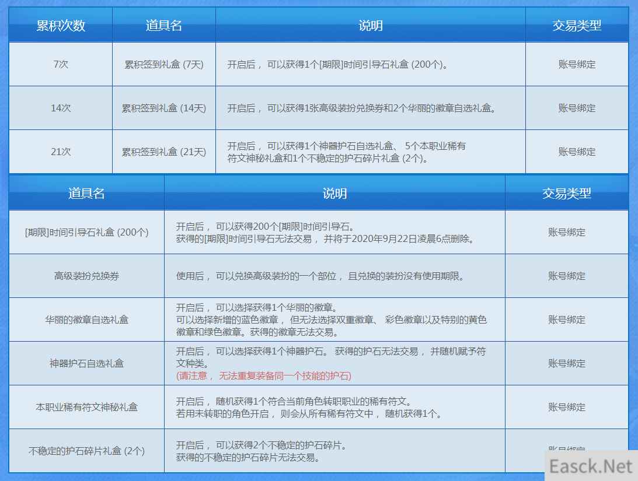This screenshot has height=481, width=638.
Task: Click the 累积签到礼盒 (7天) item name
Action: click(x=164, y=65)
